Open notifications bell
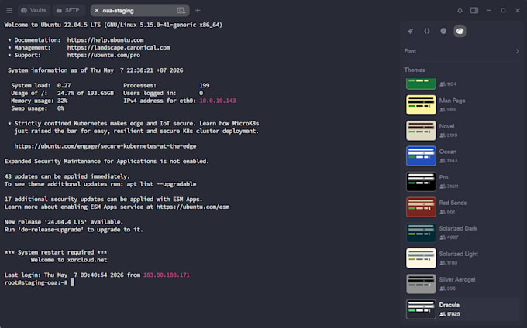 (460, 10)
